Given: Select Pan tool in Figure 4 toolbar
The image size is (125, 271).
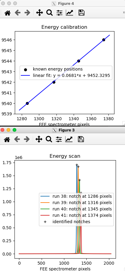Looking at the screenshot, I should [x=40, y=13].
